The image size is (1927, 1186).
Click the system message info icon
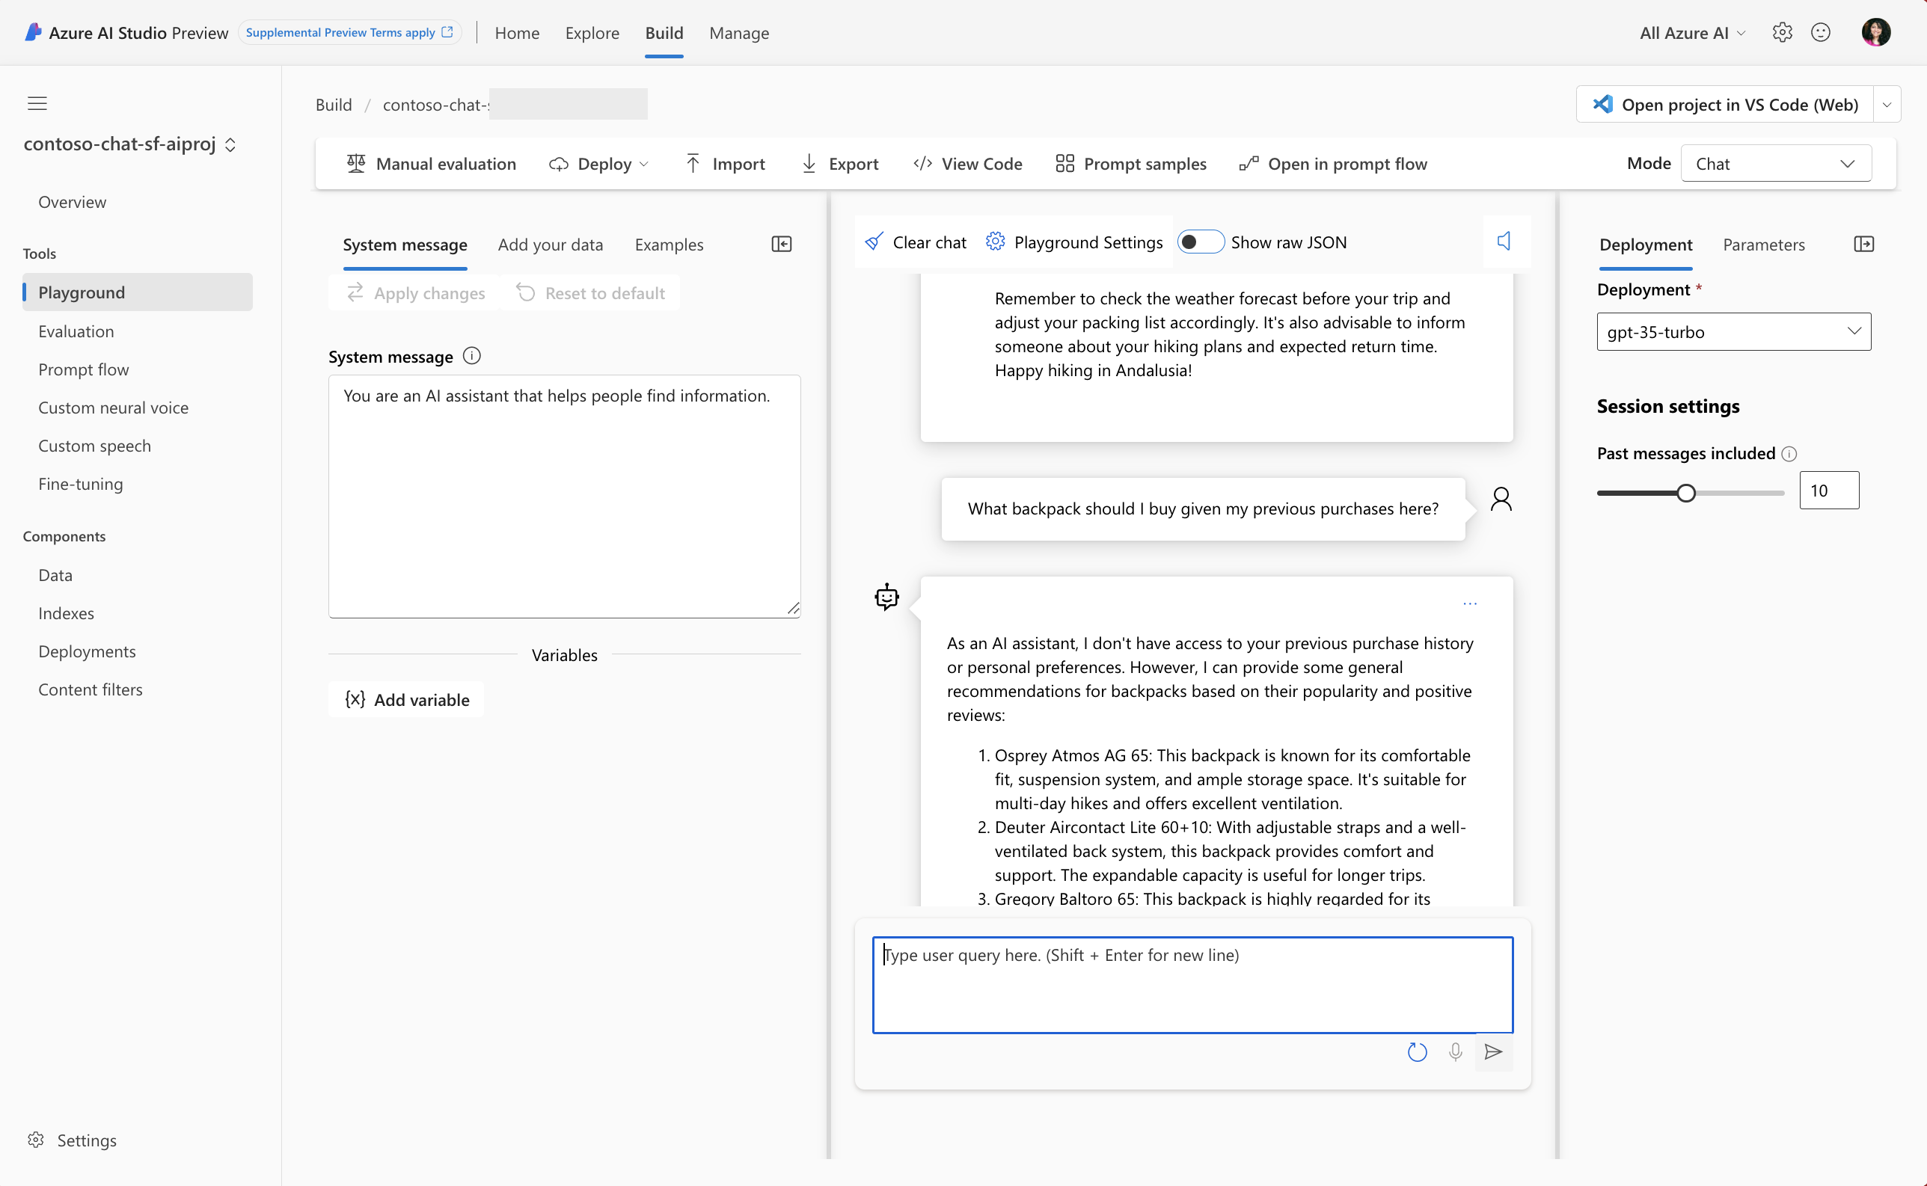pos(471,356)
